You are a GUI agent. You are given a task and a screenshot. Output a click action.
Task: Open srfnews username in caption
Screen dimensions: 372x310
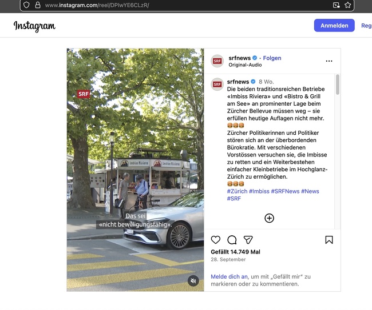[x=238, y=82]
